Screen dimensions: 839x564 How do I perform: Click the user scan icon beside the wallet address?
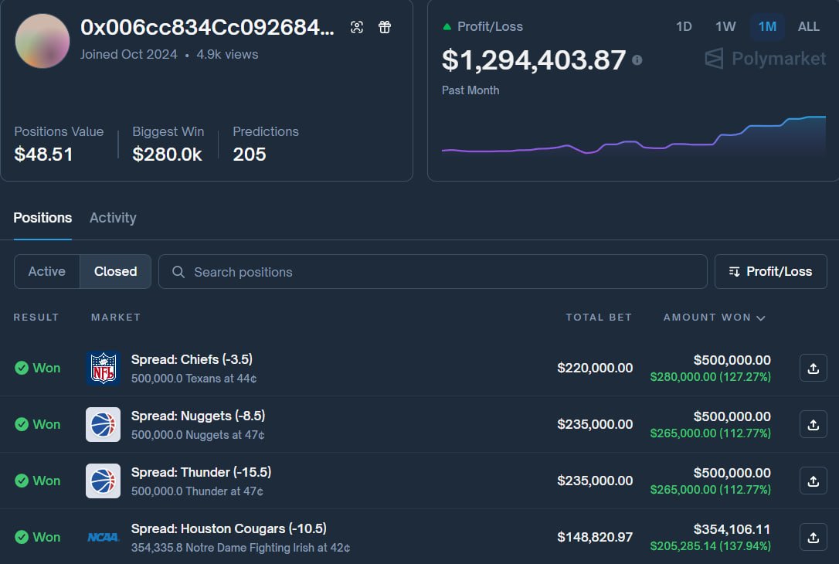coord(357,26)
